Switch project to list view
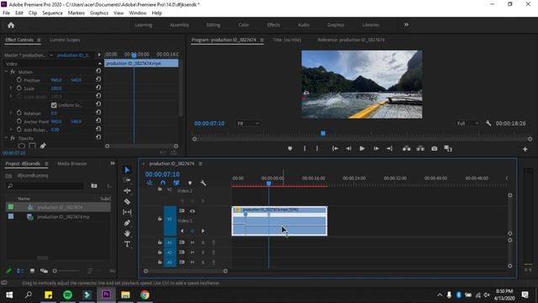This screenshot has height=303, width=538. [20, 271]
